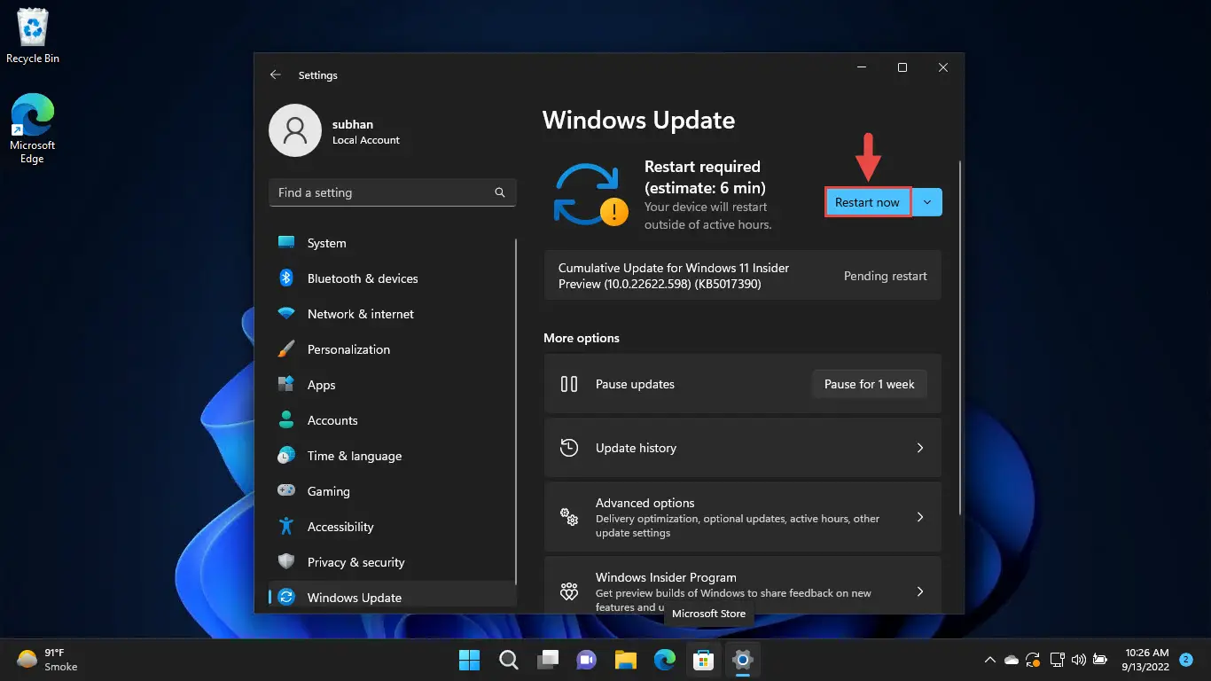Click the search magnifier in Find a setting

click(500, 192)
